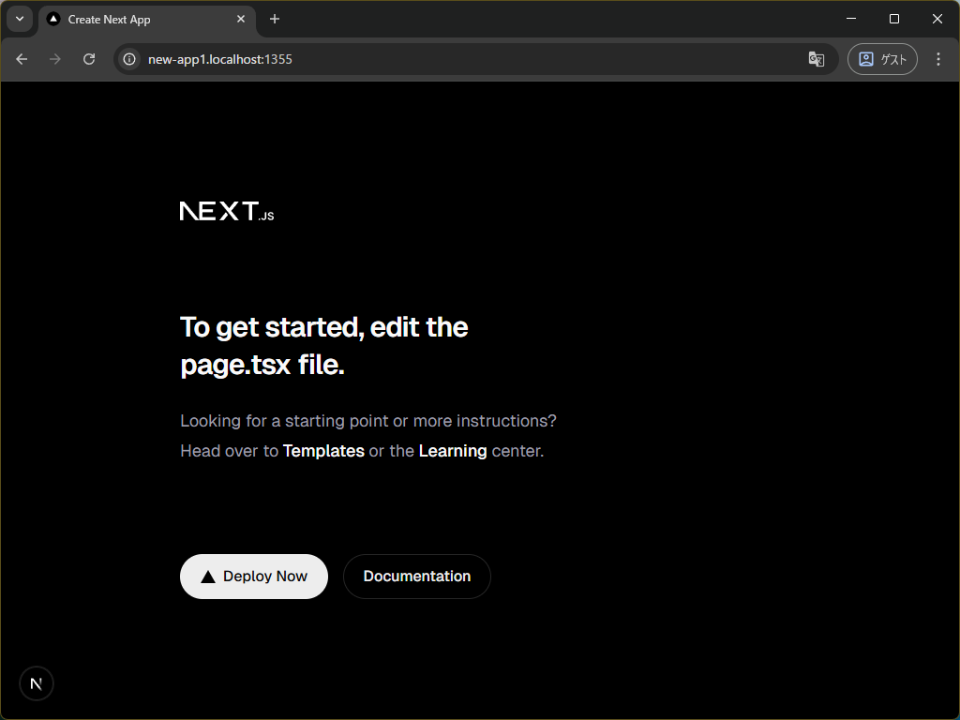Image resolution: width=960 pixels, height=720 pixels.
Task: Close the browser window
Action: coord(937,19)
